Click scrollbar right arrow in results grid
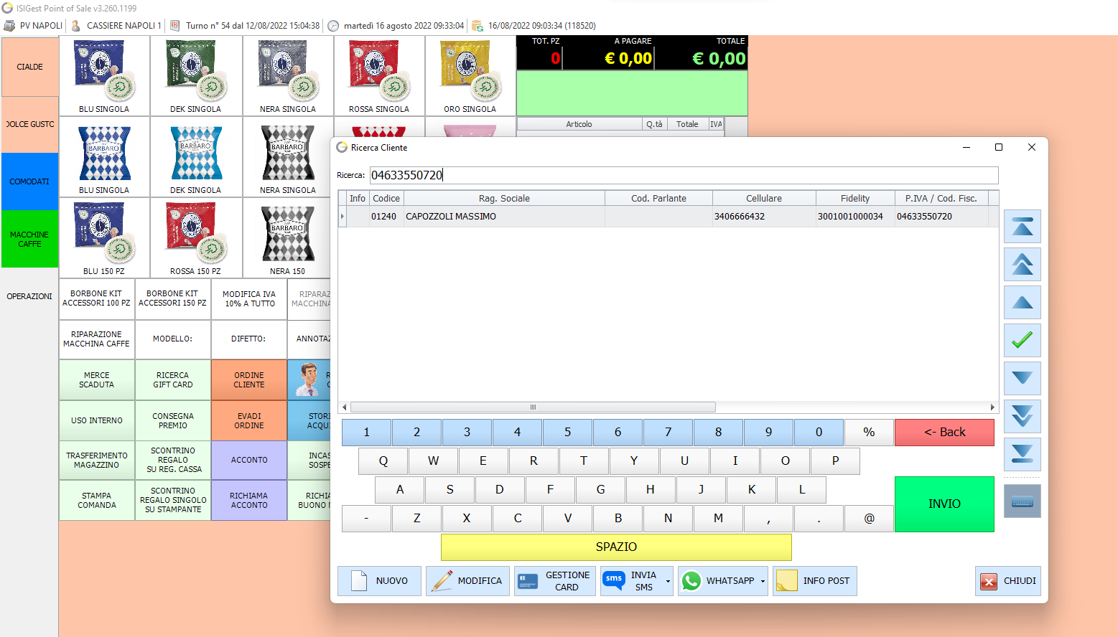Screen dimensions: 1118x637 pyautogui.click(x=992, y=407)
